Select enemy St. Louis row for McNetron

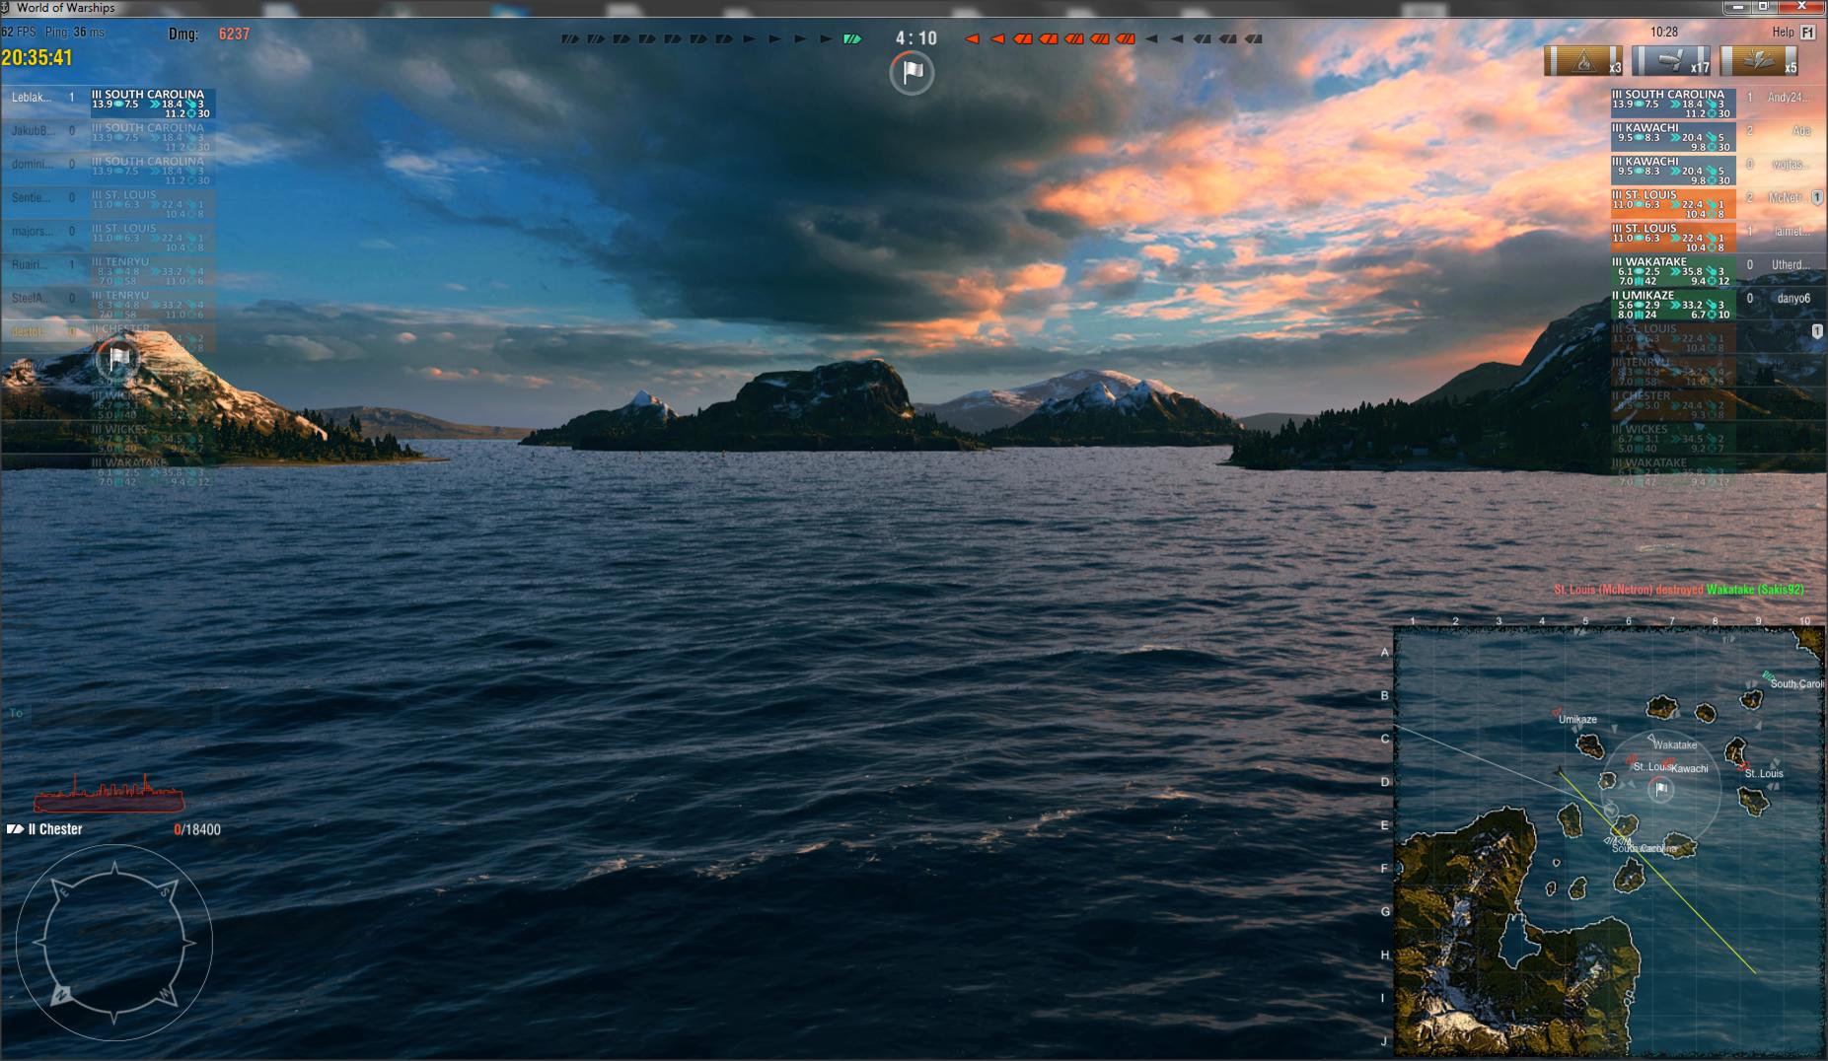coord(1717,203)
